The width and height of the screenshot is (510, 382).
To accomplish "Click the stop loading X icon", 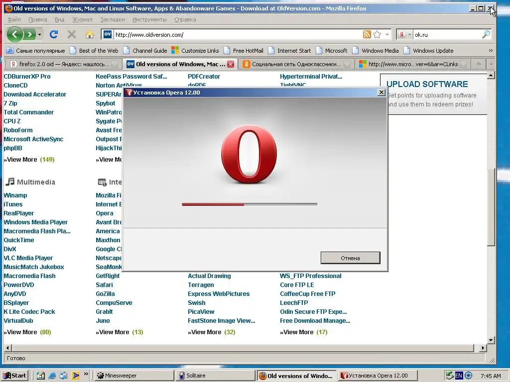I will coord(72,34).
